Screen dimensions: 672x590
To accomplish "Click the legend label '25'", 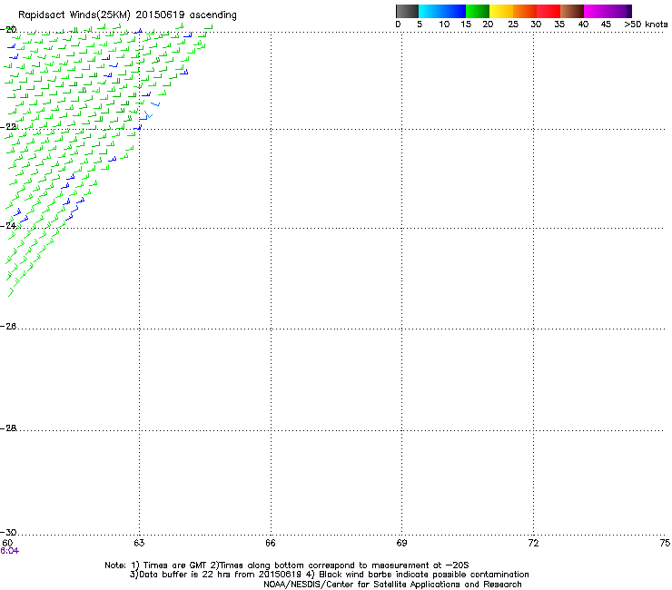I will [x=513, y=25].
